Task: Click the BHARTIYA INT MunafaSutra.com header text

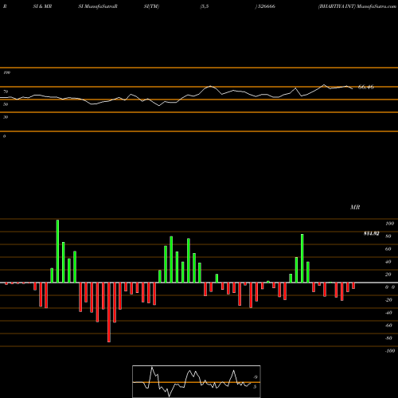Action: click(357, 6)
